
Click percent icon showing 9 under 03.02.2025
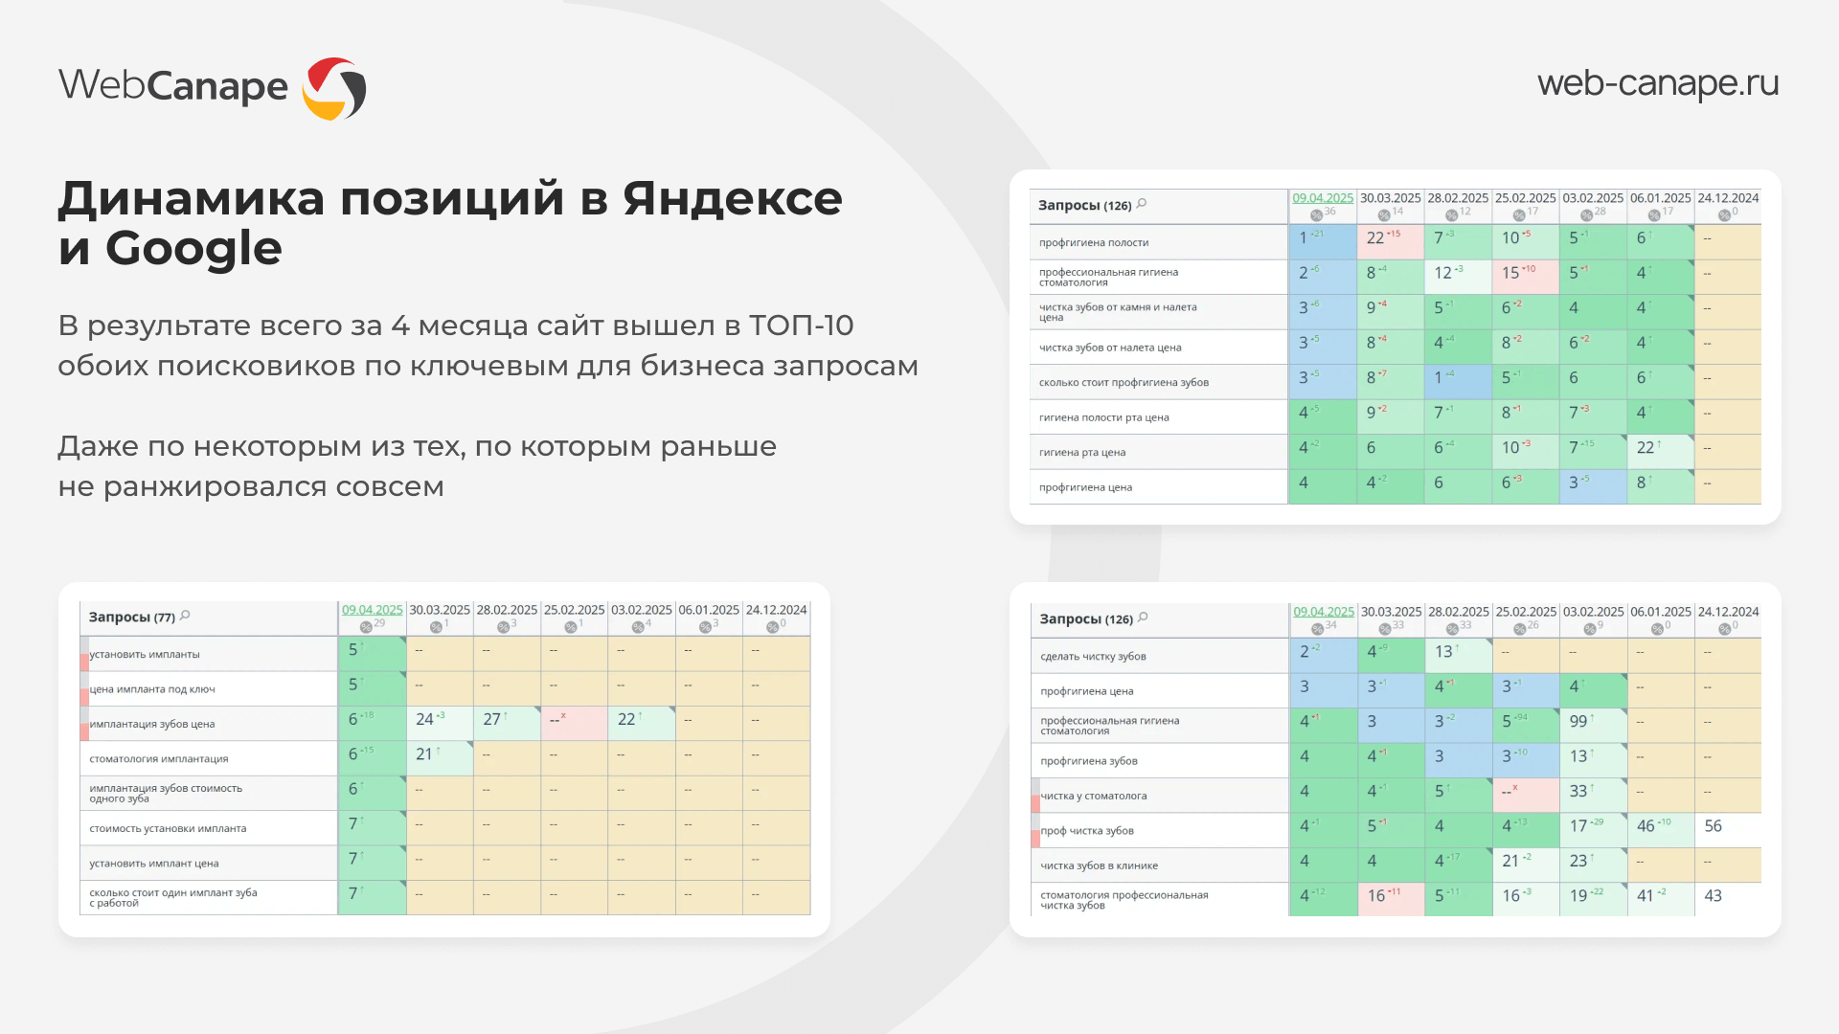point(1590,628)
